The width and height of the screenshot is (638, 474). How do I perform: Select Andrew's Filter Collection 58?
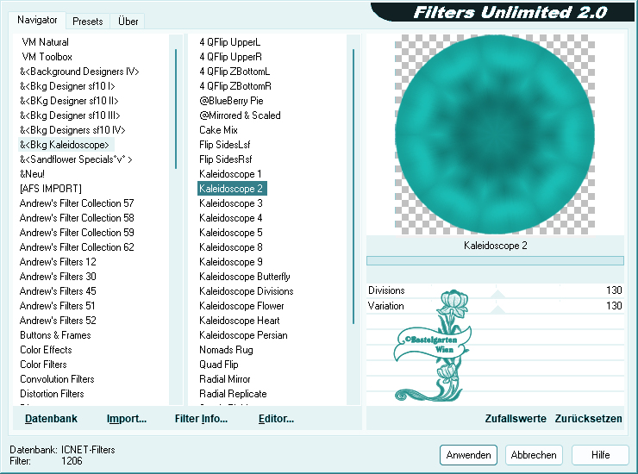click(77, 218)
